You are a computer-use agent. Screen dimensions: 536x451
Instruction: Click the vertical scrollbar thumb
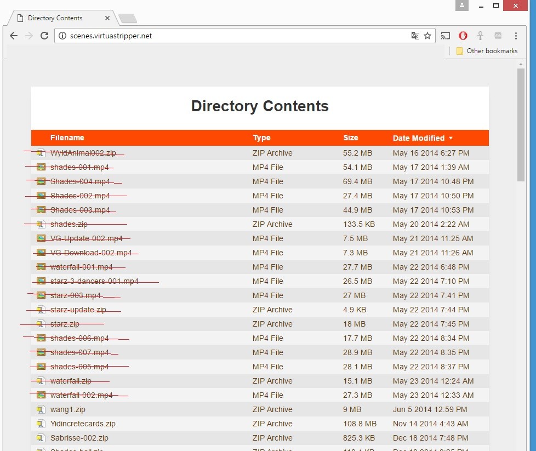(521, 126)
